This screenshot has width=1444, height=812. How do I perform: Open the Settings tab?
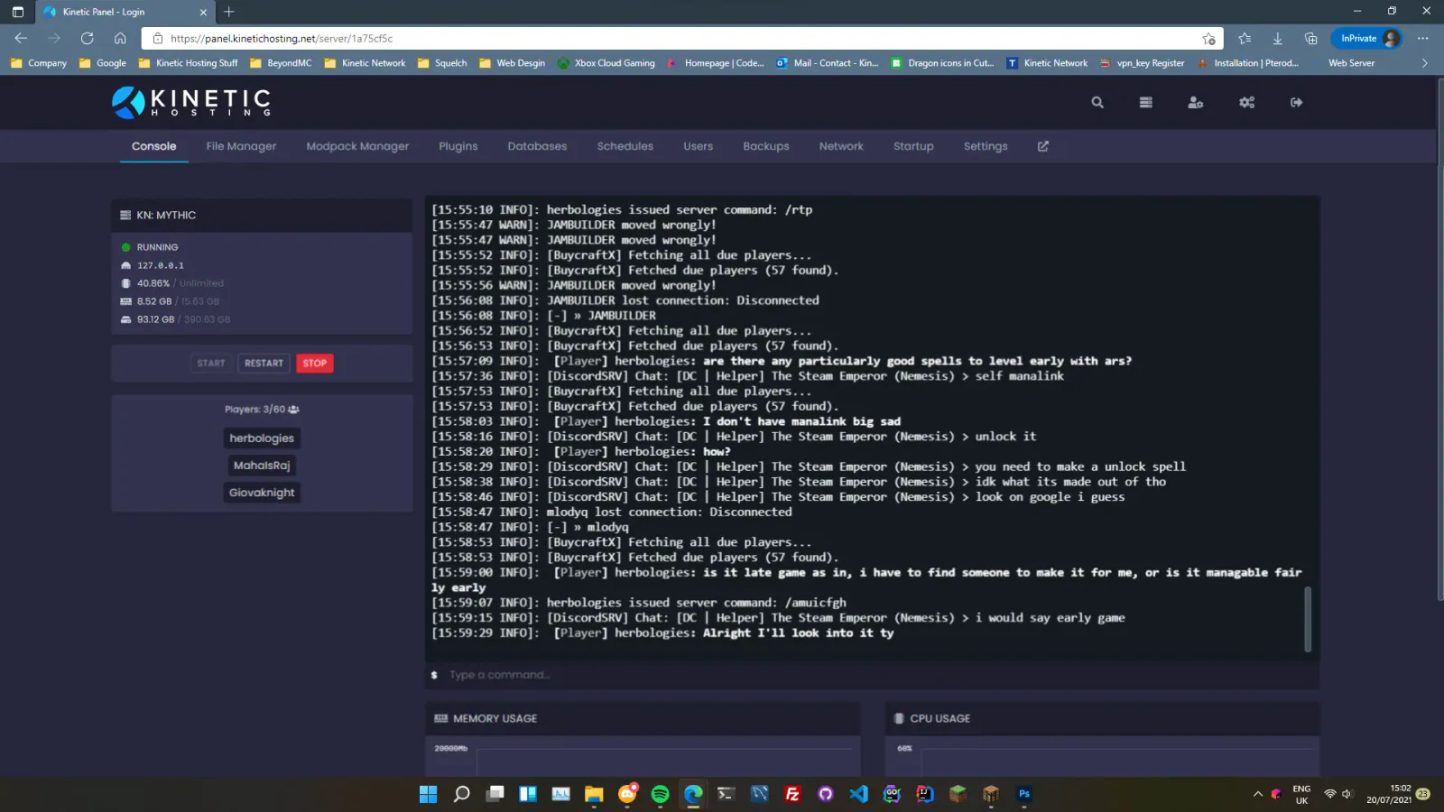click(986, 146)
